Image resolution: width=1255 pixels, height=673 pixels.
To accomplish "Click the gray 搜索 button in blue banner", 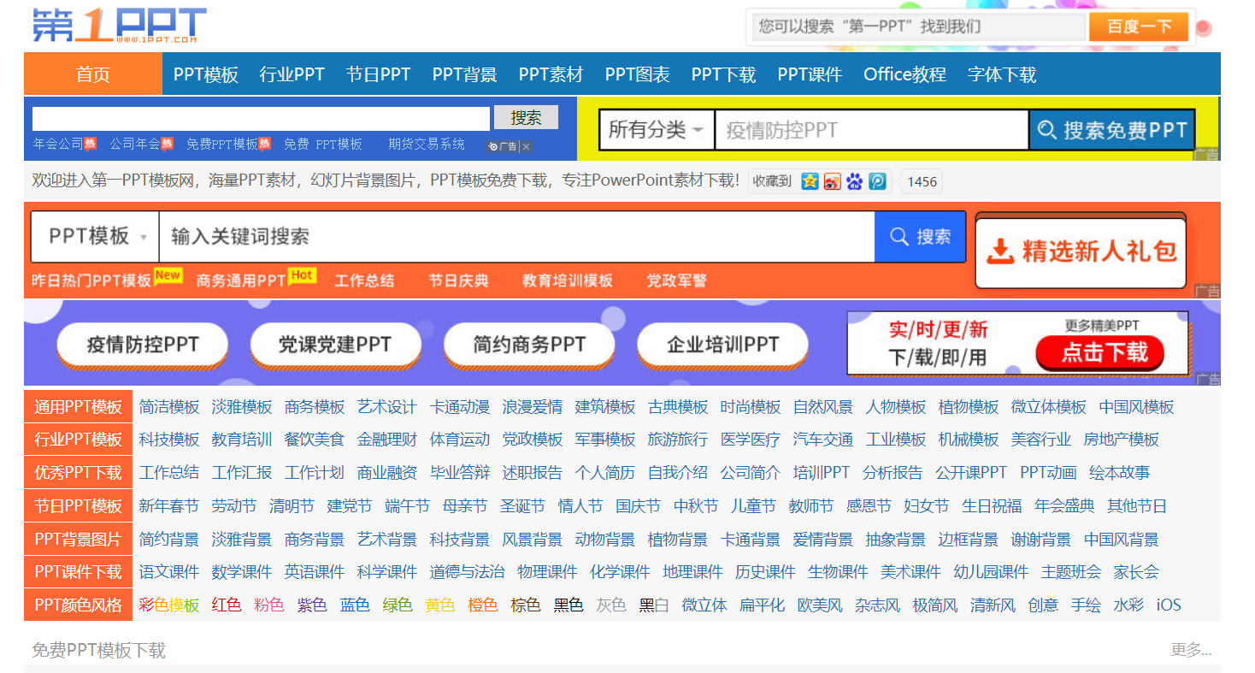I will 526,118.
